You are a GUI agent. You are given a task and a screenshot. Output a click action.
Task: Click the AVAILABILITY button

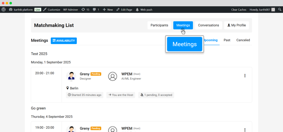pyautogui.click(x=64, y=41)
